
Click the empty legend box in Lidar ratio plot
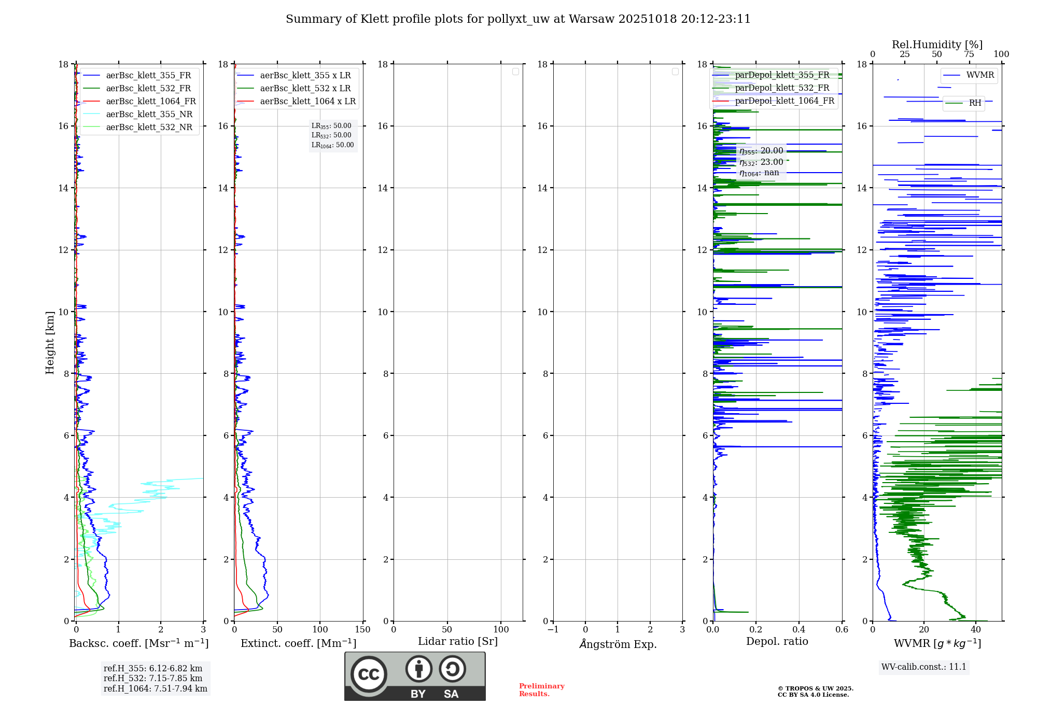[515, 72]
